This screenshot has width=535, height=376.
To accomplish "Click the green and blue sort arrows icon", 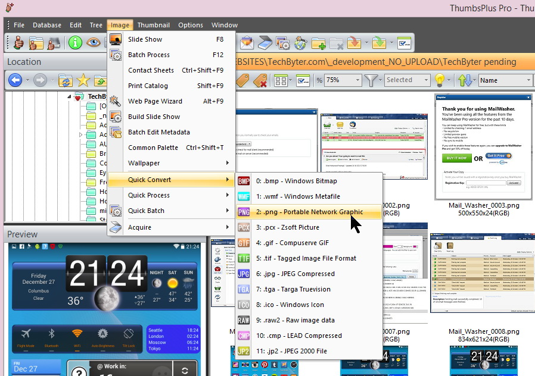I will click(465, 80).
